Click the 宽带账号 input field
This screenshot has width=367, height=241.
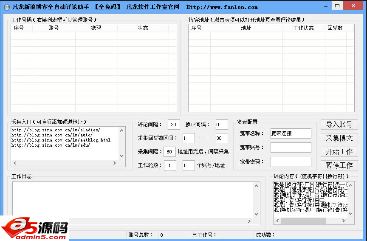click(291, 147)
